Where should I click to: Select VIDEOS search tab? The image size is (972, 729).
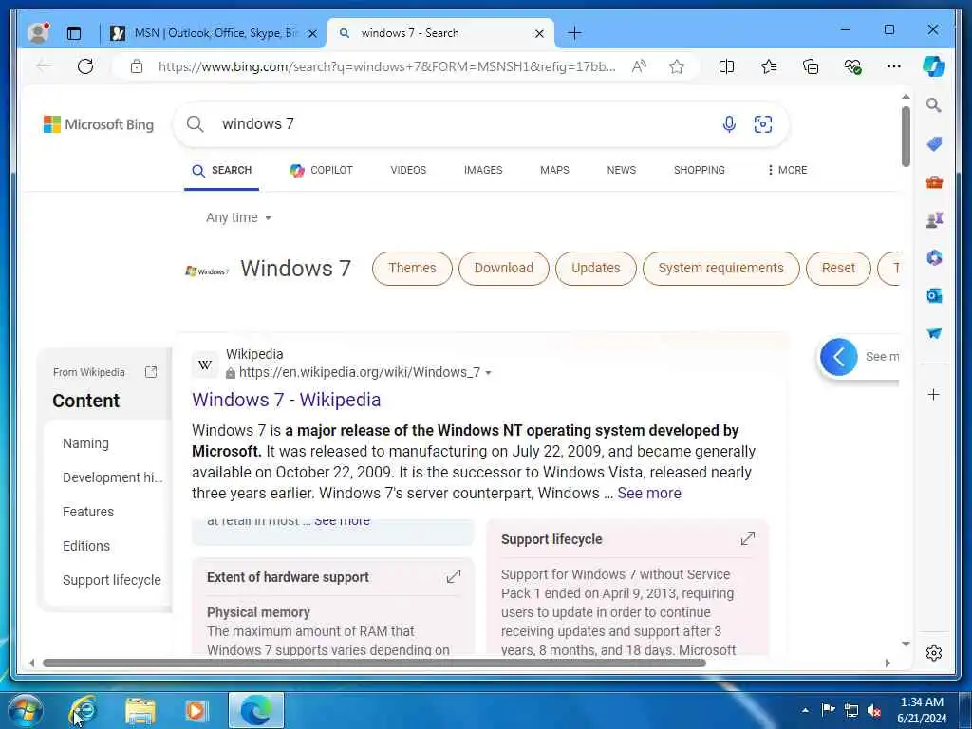(x=408, y=170)
